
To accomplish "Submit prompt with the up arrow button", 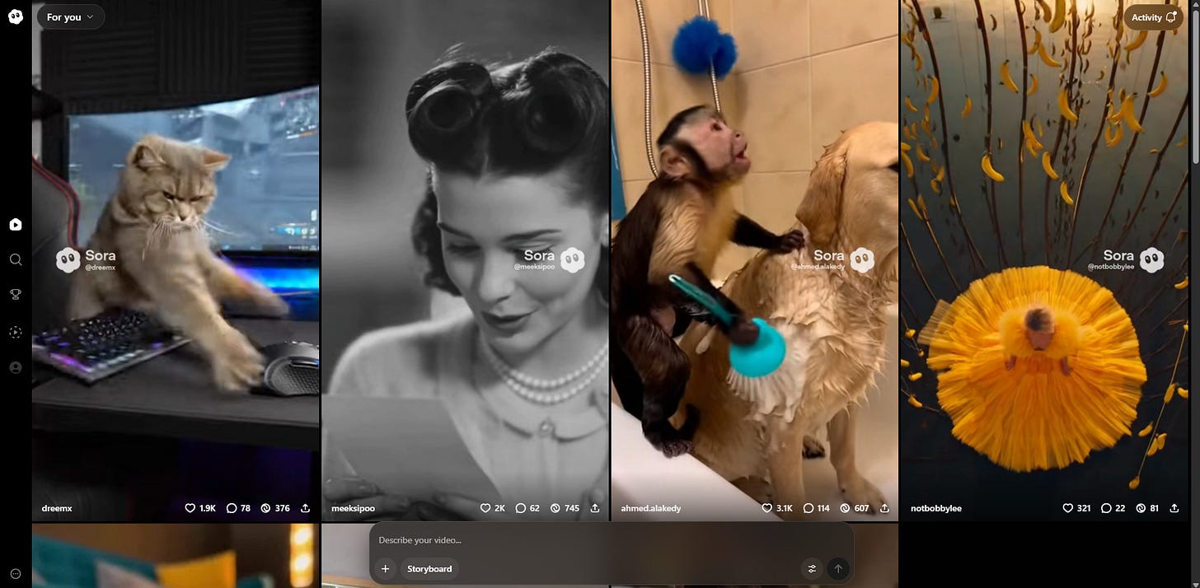I will coord(838,568).
